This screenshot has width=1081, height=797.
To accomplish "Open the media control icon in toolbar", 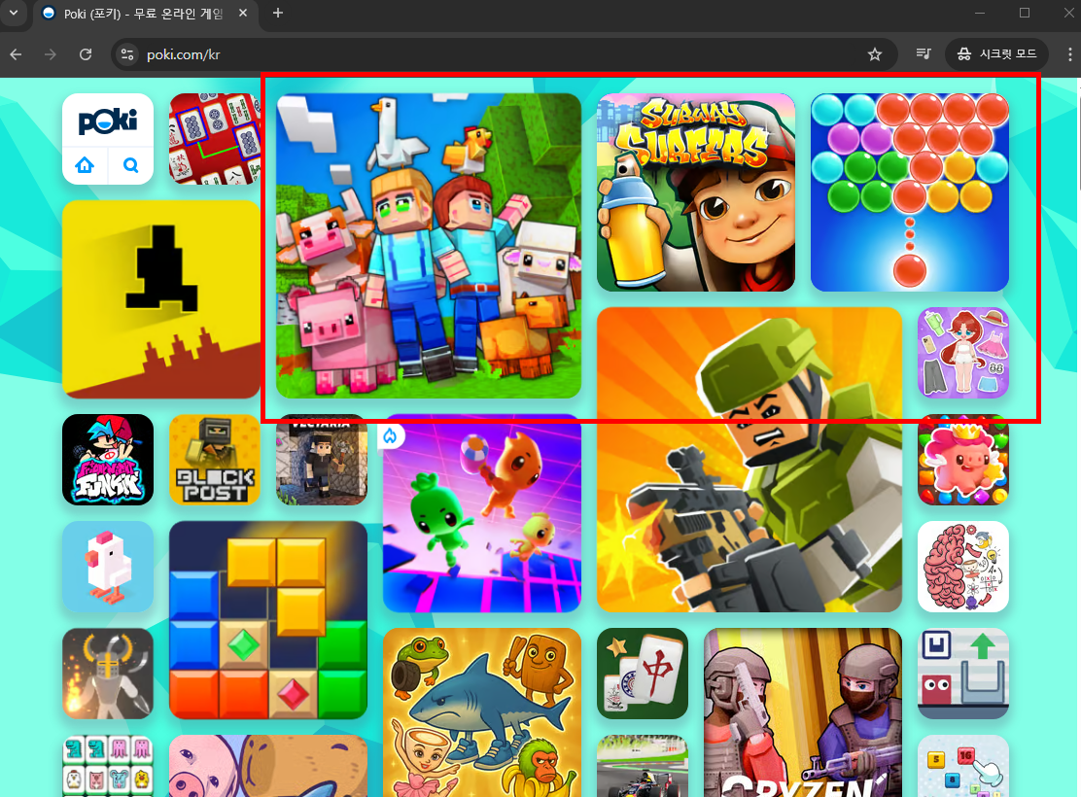I will coord(924,53).
